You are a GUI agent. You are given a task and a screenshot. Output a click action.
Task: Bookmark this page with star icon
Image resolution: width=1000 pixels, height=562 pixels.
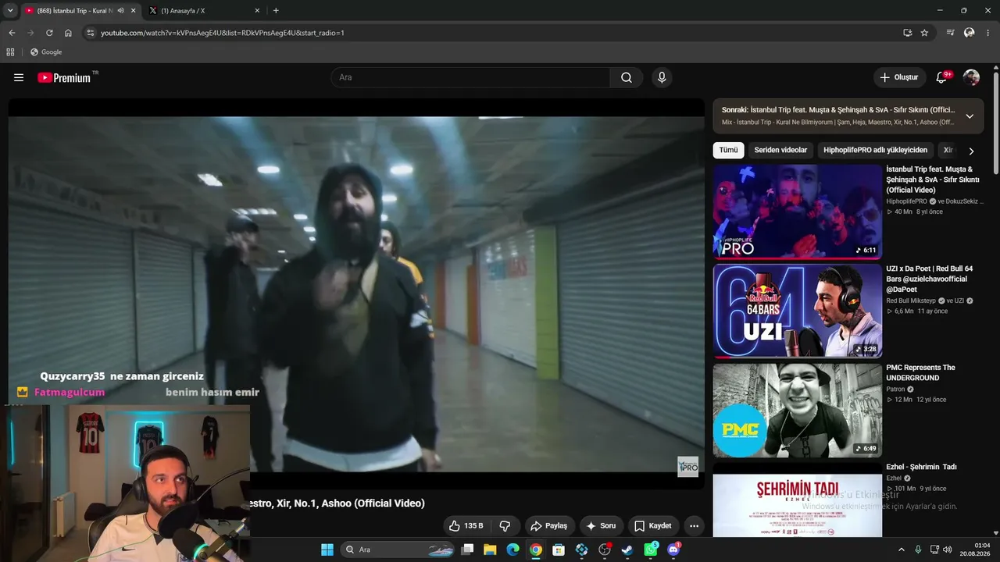click(924, 33)
